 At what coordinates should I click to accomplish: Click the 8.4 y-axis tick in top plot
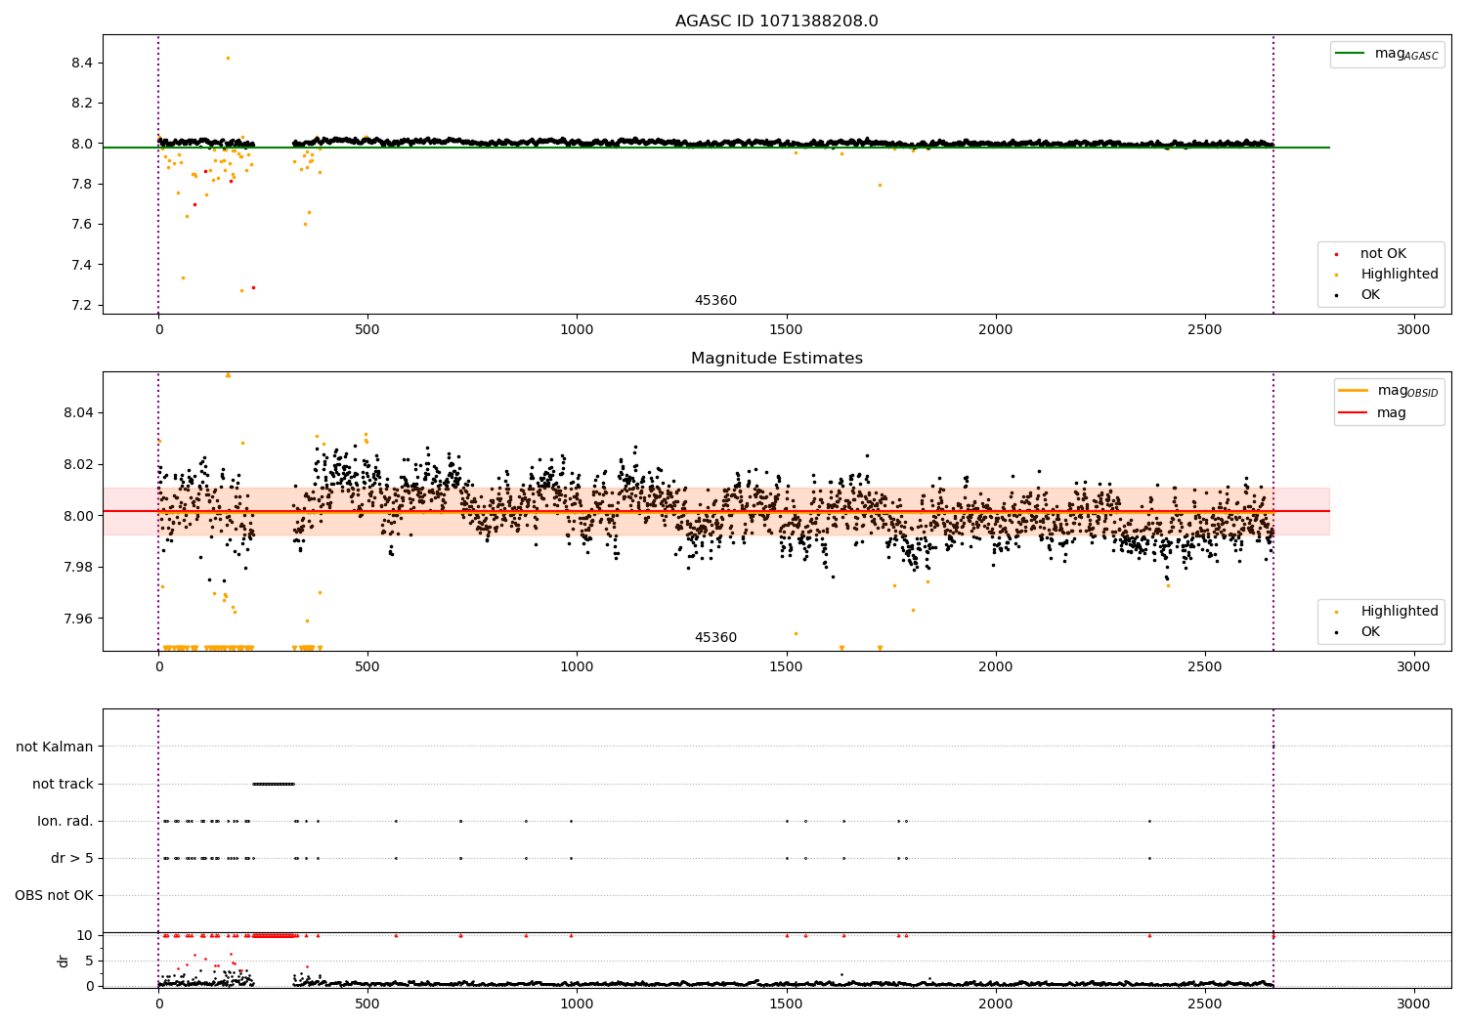(82, 63)
